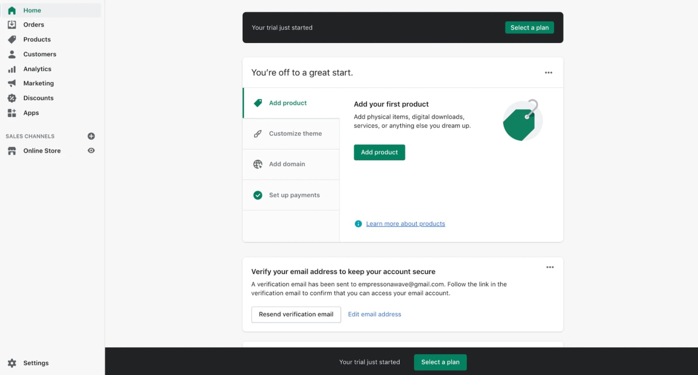Click Resend verification email button

pyautogui.click(x=296, y=314)
